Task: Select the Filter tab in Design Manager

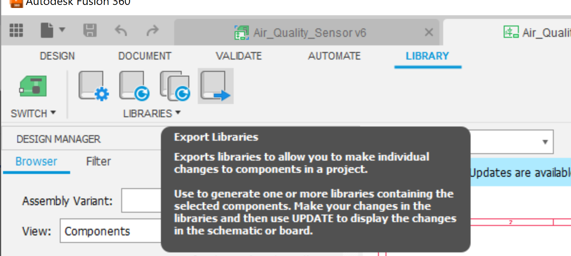Action: 98,161
